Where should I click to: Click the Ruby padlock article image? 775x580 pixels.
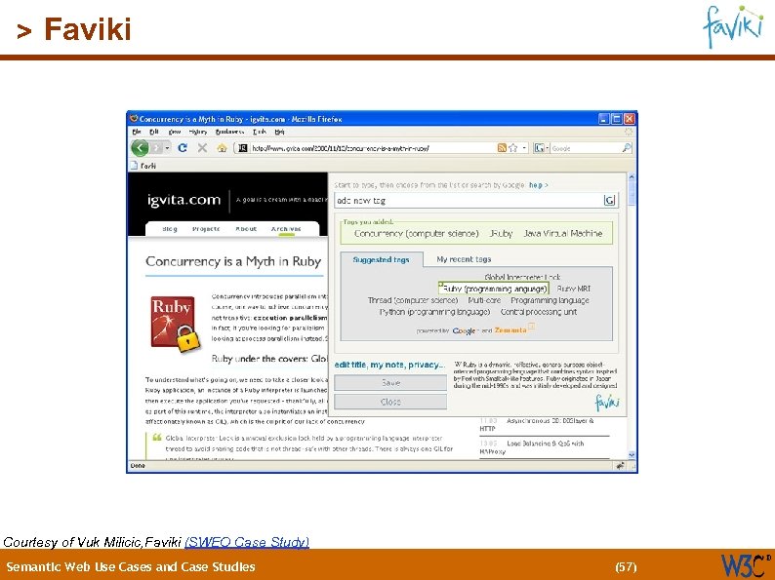(x=176, y=324)
